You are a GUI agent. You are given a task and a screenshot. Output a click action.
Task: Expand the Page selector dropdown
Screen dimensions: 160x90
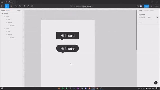point(19,10)
